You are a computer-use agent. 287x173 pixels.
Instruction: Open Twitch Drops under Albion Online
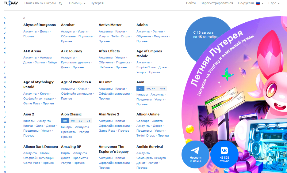(146, 136)
